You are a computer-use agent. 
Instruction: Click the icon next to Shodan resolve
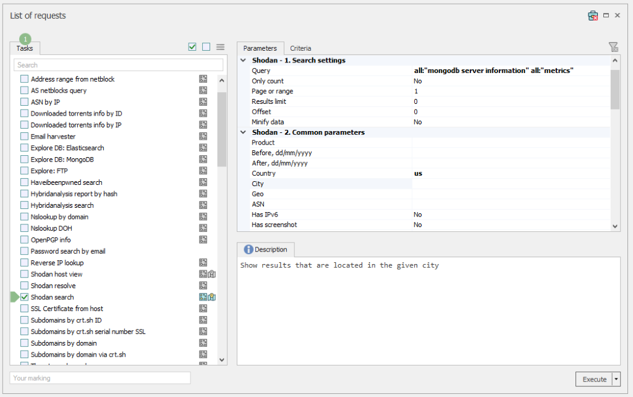coord(203,286)
